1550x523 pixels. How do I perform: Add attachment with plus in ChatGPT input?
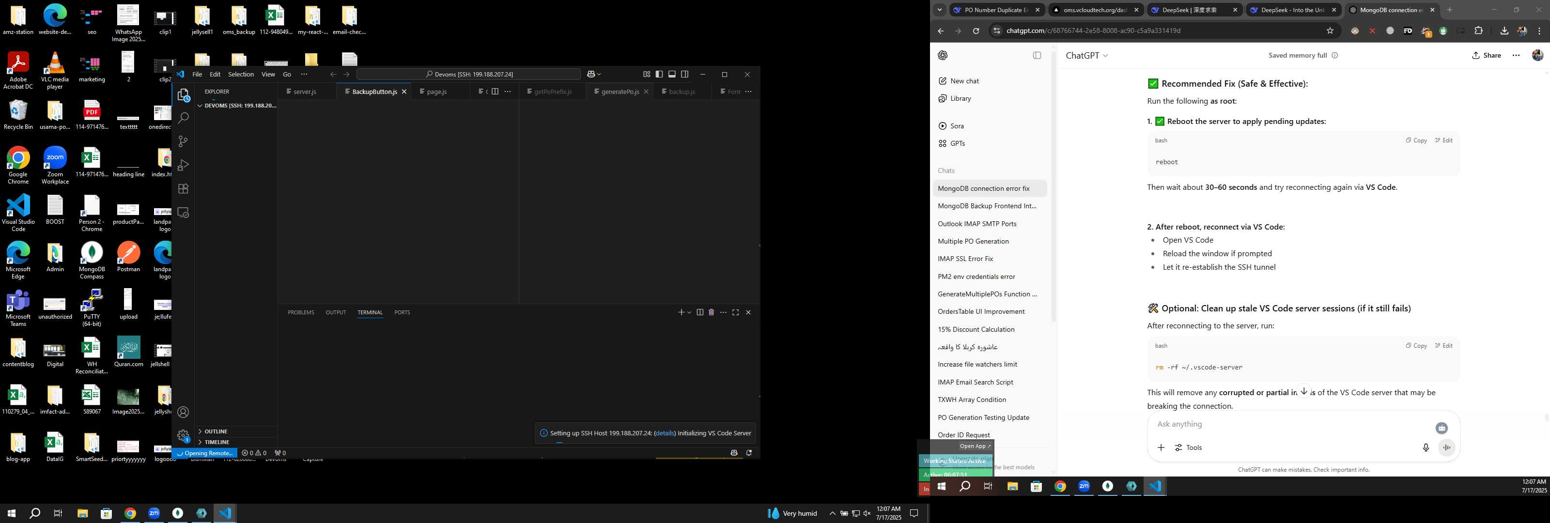[1162, 448]
